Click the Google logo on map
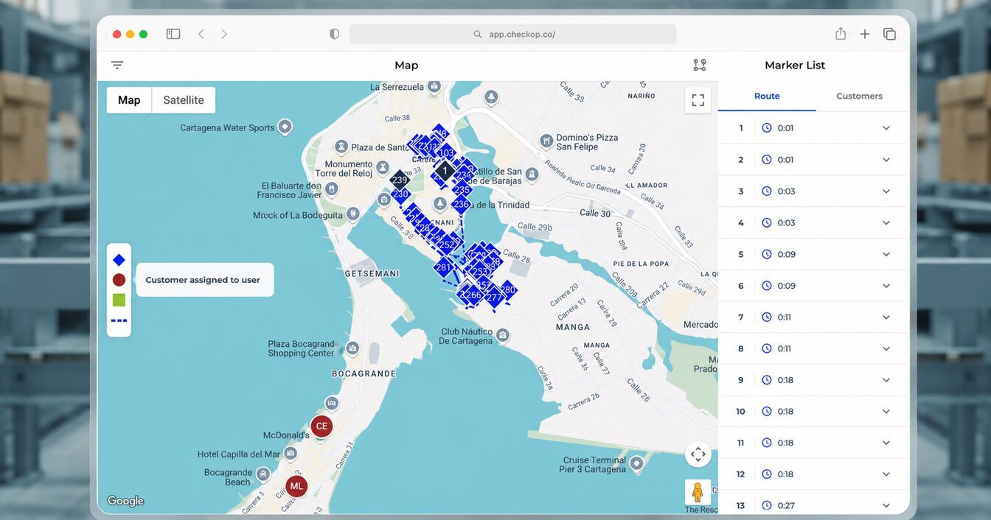The width and height of the screenshot is (991, 520). pyautogui.click(x=125, y=502)
